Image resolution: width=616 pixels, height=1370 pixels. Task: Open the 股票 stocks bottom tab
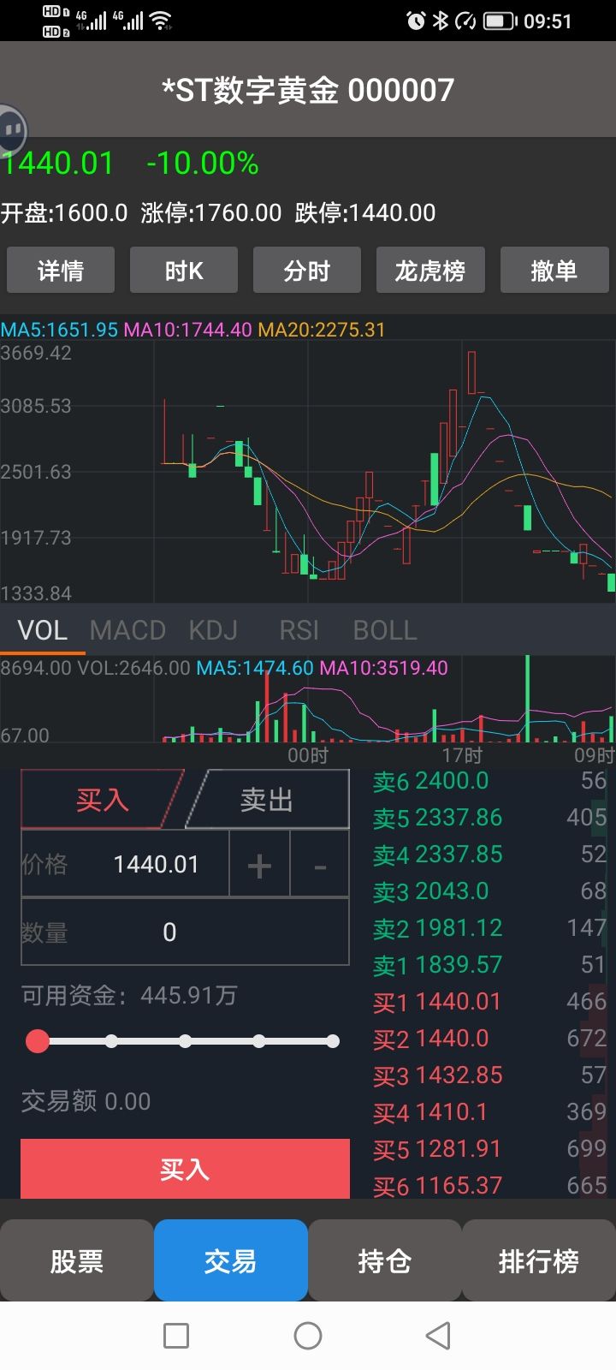[77, 1260]
